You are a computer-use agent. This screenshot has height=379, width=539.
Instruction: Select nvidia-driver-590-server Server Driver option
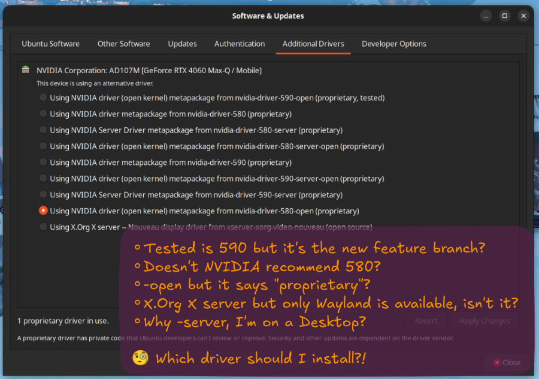tap(43, 194)
